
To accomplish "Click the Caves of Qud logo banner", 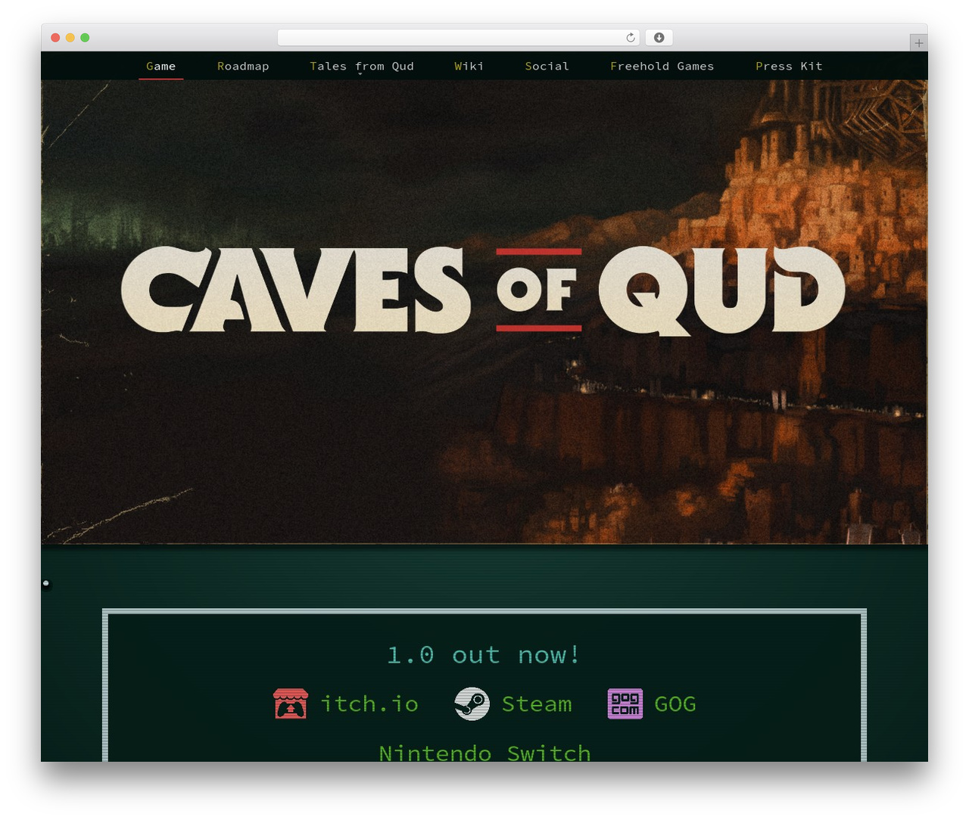I will (x=483, y=290).
